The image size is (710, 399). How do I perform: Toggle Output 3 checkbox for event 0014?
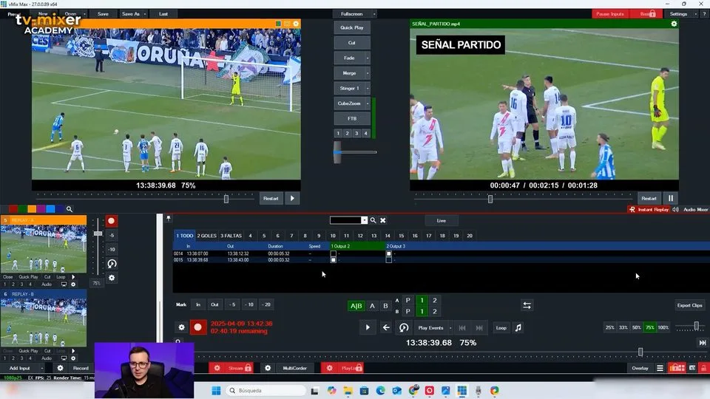[x=388, y=253]
